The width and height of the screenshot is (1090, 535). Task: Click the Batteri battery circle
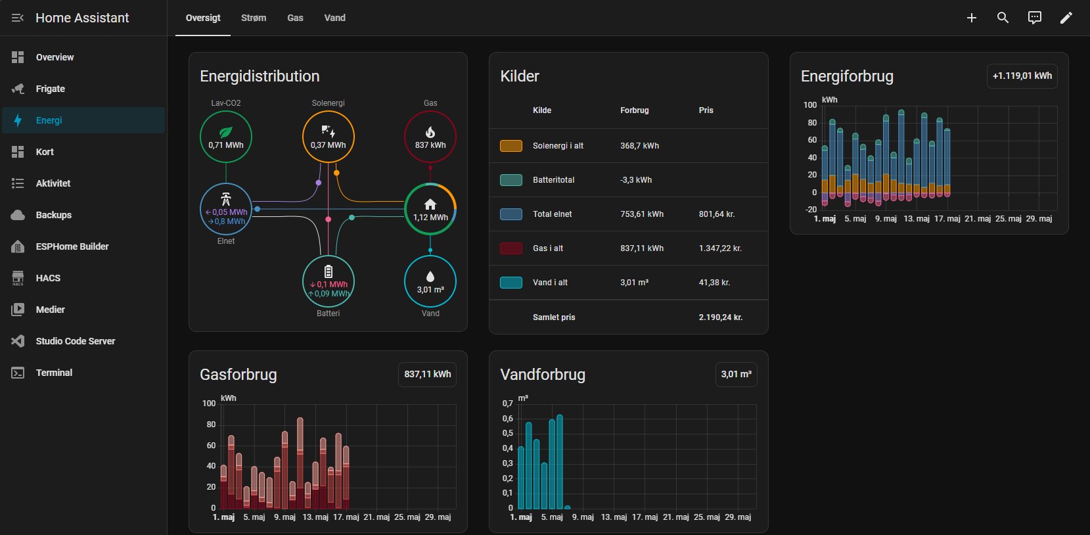(329, 281)
